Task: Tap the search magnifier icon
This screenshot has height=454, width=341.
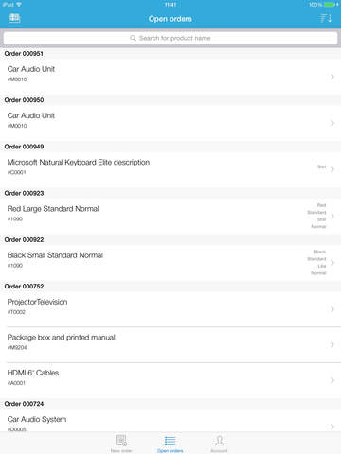Action: 133,38
